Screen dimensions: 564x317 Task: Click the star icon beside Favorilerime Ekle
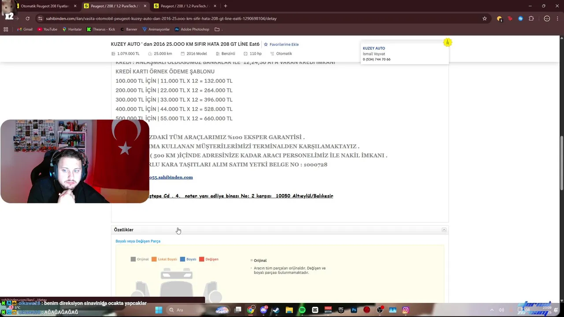266,44
